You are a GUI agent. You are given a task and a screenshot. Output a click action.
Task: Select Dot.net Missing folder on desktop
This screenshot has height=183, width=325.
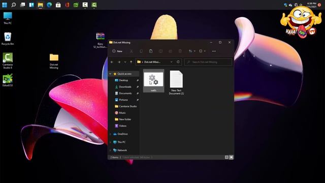(54, 61)
